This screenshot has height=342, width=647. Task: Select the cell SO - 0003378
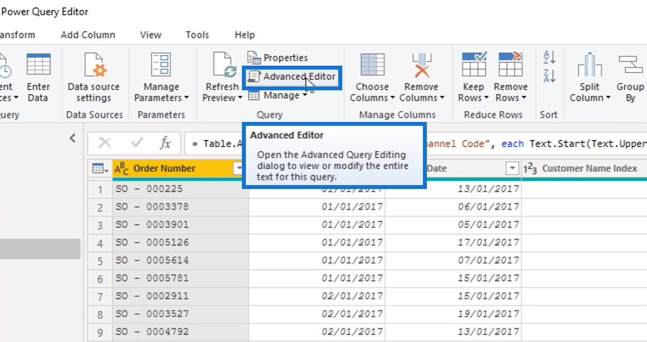(x=181, y=206)
